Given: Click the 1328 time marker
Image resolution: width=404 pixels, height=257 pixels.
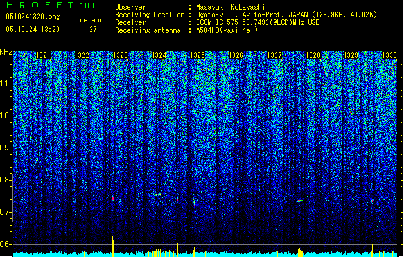Looking at the screenshot, I should tap(313, 55).
